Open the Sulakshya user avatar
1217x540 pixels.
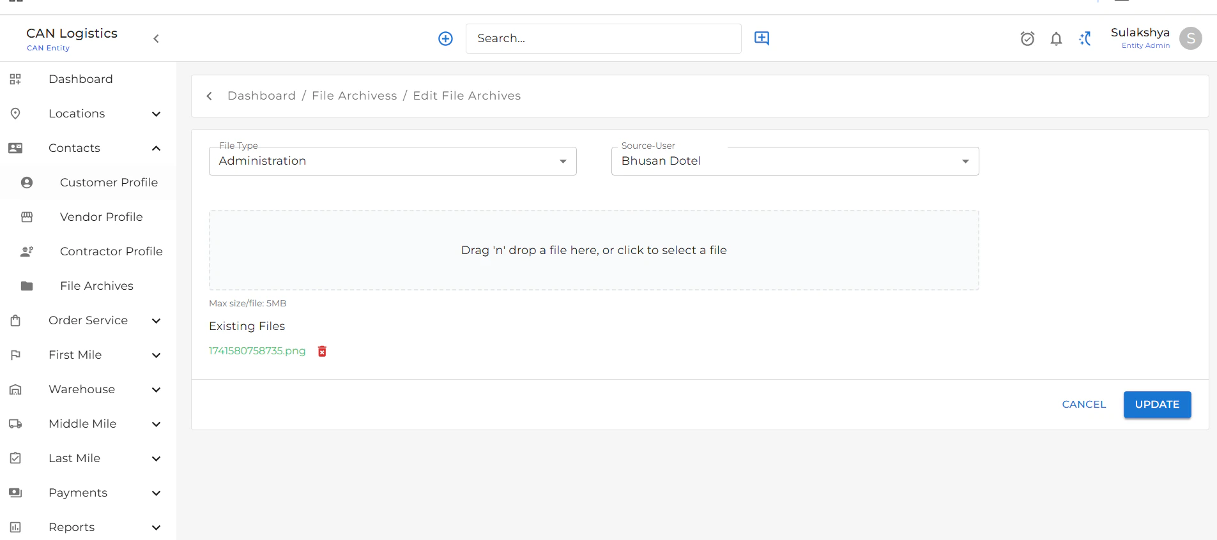1190,38
